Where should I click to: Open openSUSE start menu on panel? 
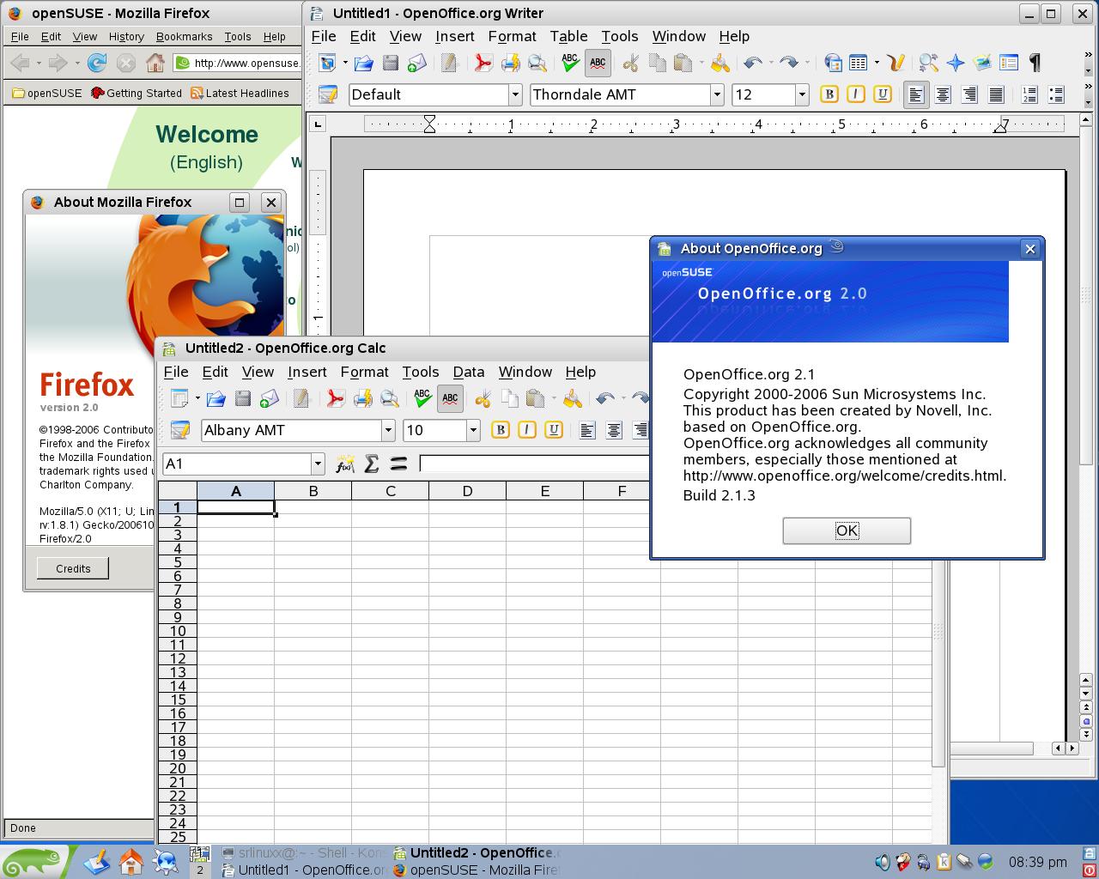coord(33,861)
